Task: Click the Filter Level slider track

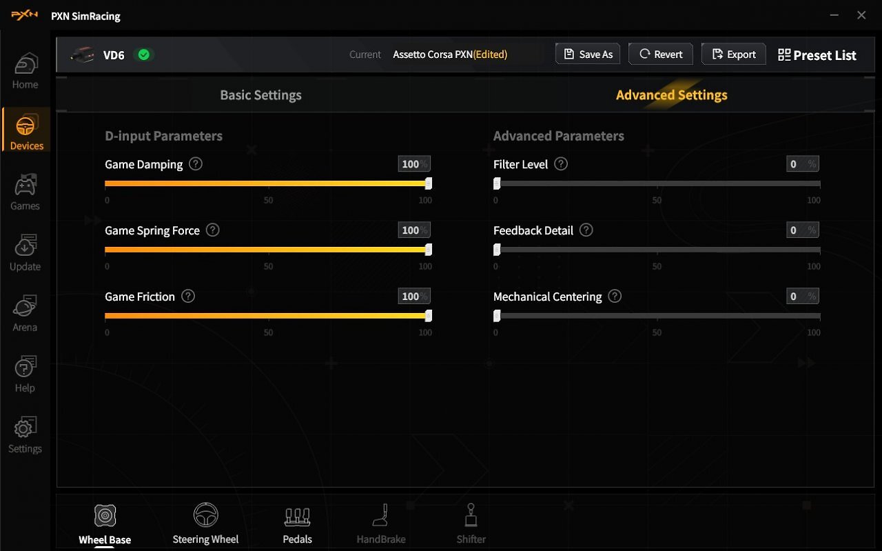Action: click(x=657, y=183)
